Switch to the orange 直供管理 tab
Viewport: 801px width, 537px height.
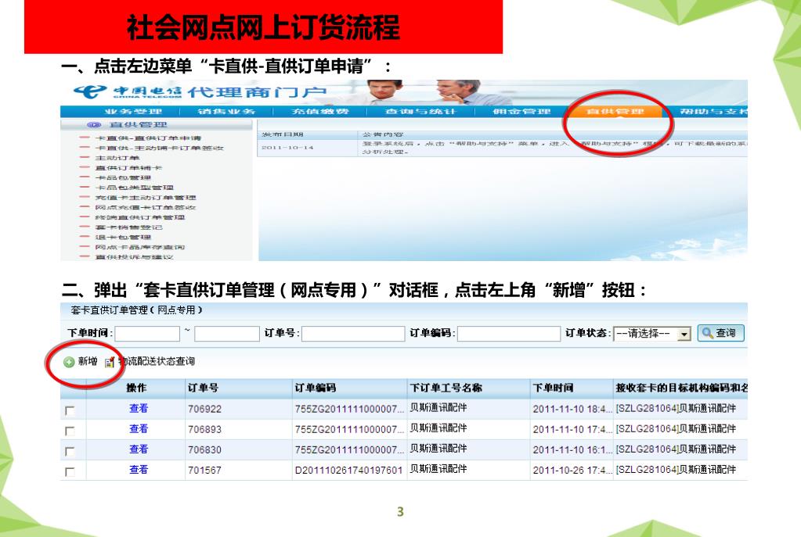pos(615,111)
